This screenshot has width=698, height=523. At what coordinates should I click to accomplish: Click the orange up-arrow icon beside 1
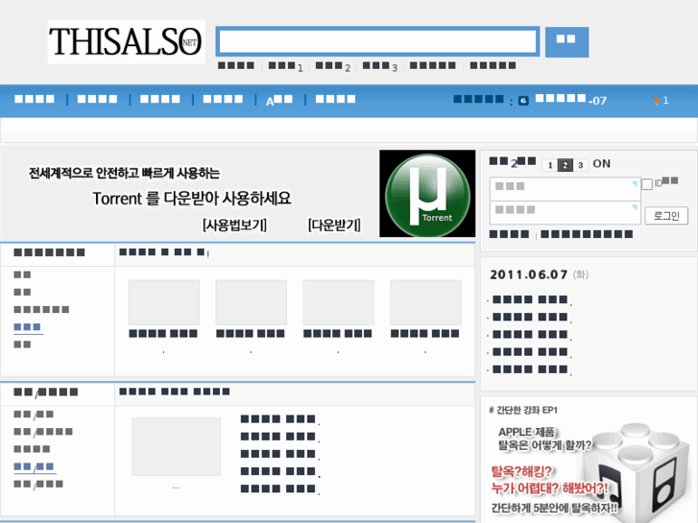point(656,101)
